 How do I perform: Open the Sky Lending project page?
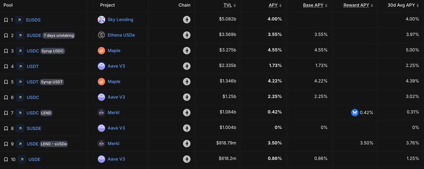click(x=120, y=20)
